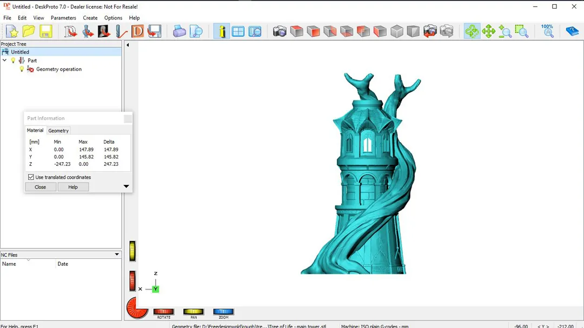Screen dimensions: 584x328
Task: Click the four-pane window layout icon
Action: click(x=238, y=31)
